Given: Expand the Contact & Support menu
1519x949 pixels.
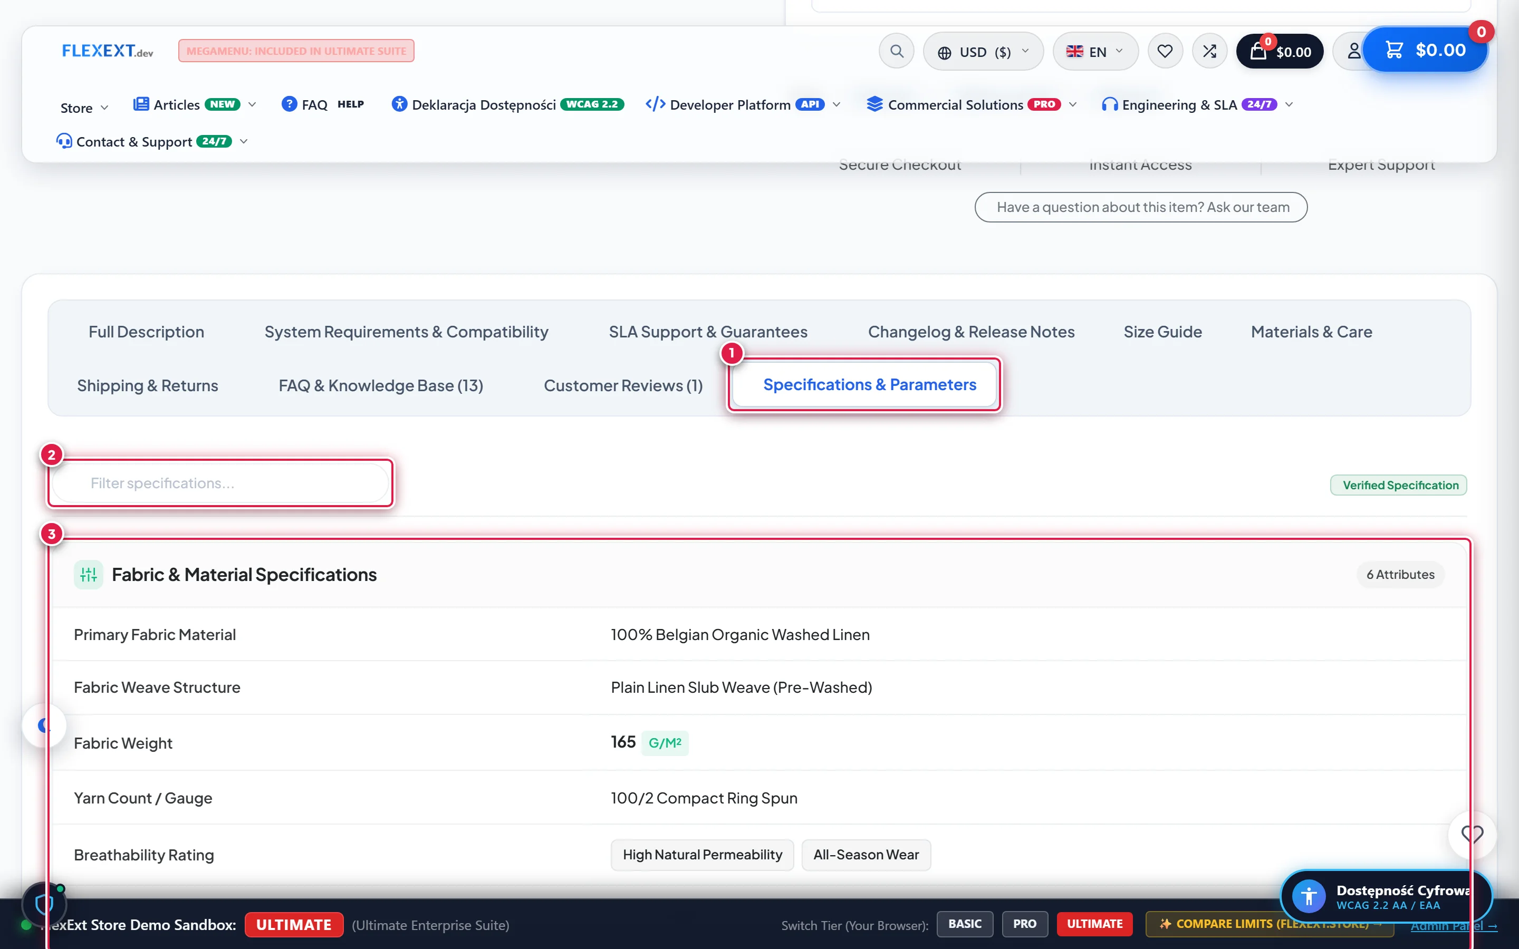Looking at the screenshot, I should 152,142.
